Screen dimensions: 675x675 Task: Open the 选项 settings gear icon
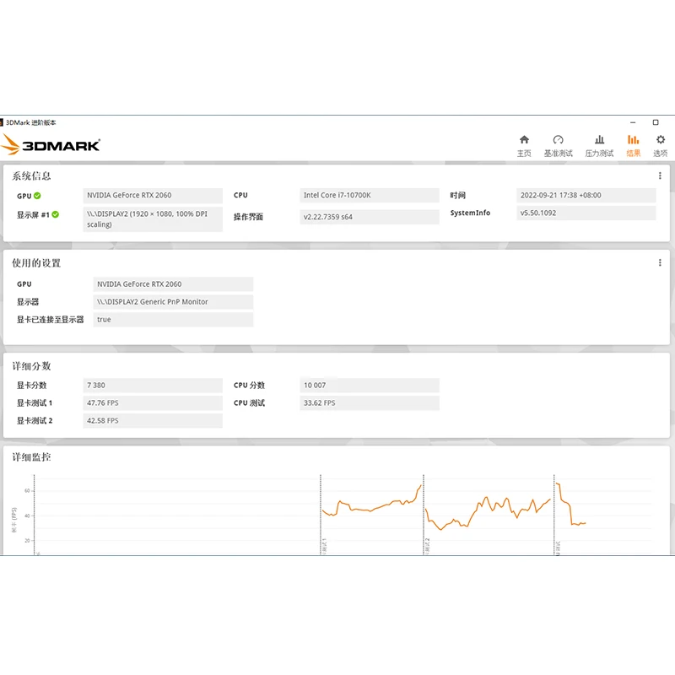click(661, 139)
